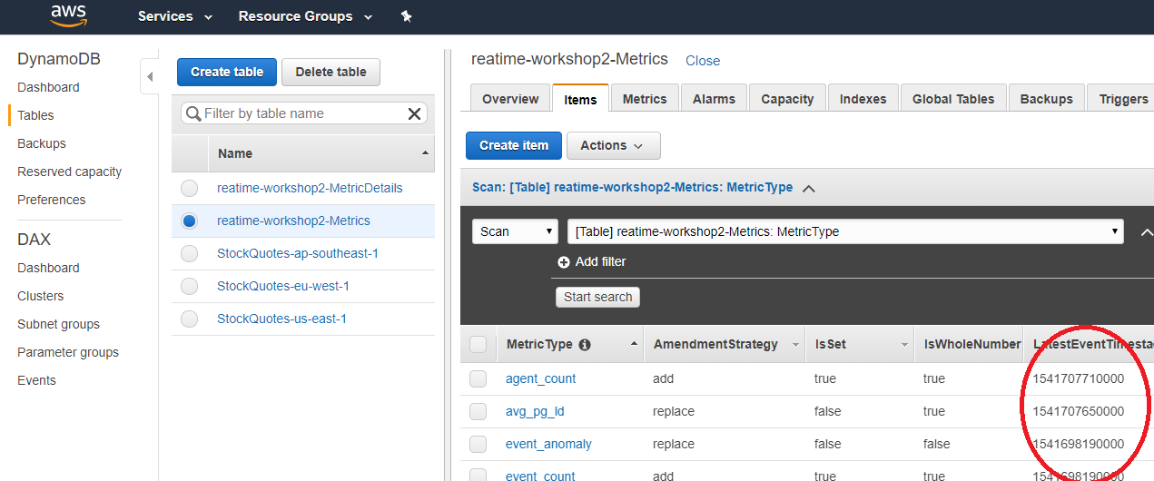Open the event_anomaly item link
This screenshot has width=1154, height=481.
tap(548, 444)
